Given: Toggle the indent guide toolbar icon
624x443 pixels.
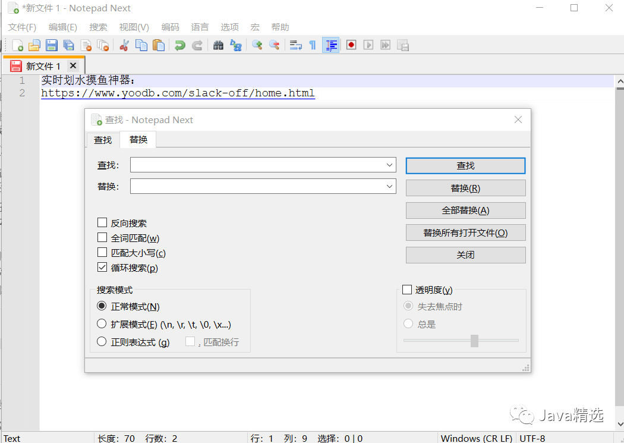Looking at the screenshot, I should click(x=330, y=45).
